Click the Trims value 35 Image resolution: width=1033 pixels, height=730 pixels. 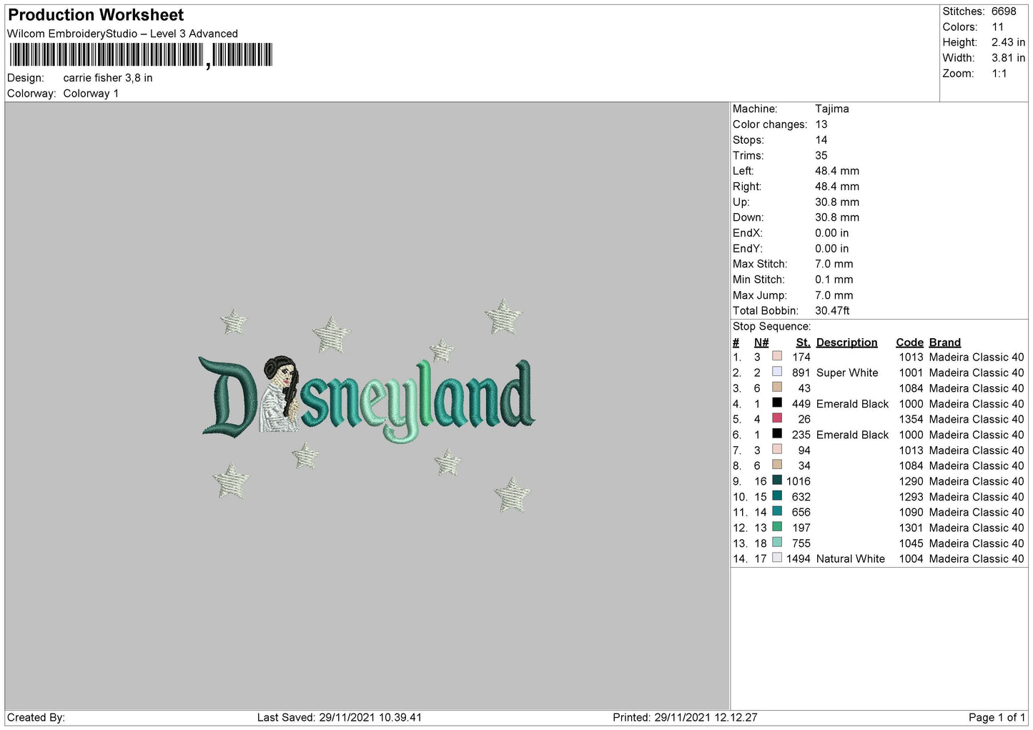click(x=821, y=155)
